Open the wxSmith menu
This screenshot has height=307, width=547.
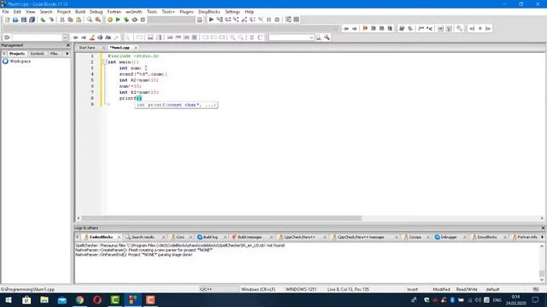click(134, 12)
